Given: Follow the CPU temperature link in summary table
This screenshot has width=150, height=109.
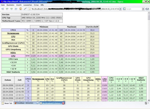Looking at the screenshot, I should [13, 37].
